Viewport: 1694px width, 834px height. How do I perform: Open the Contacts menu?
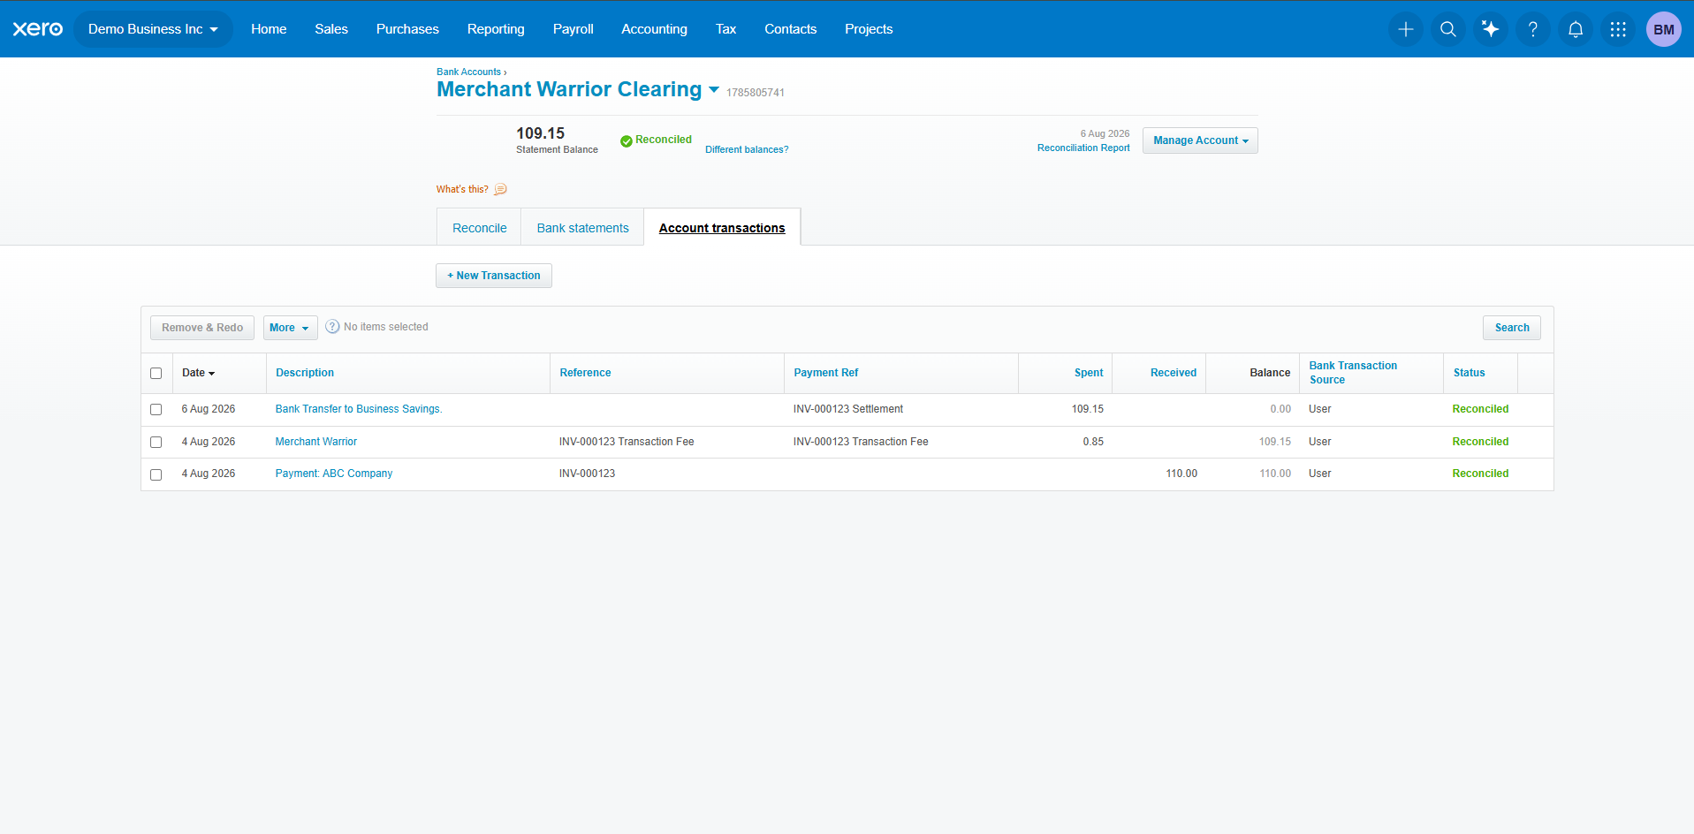pos(790,29)
